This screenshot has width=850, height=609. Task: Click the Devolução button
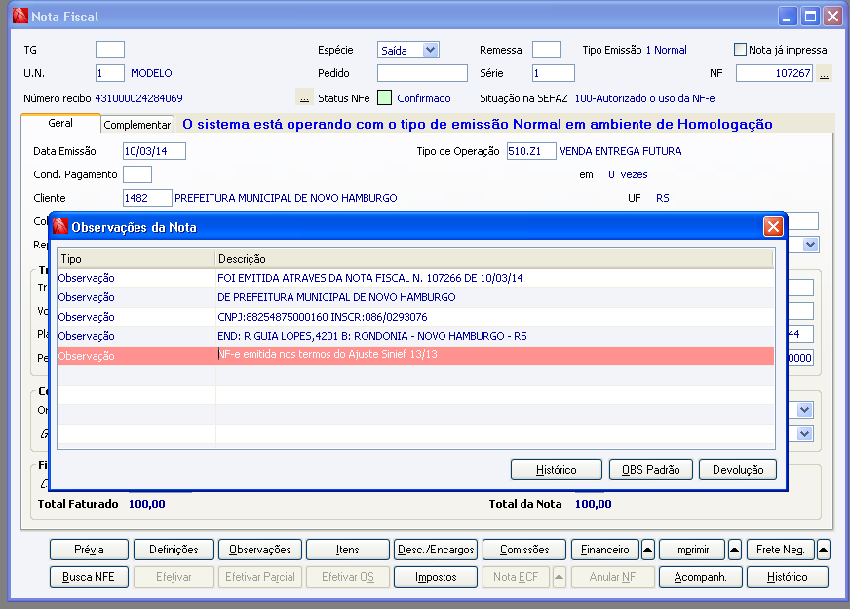tap(738, 470)
